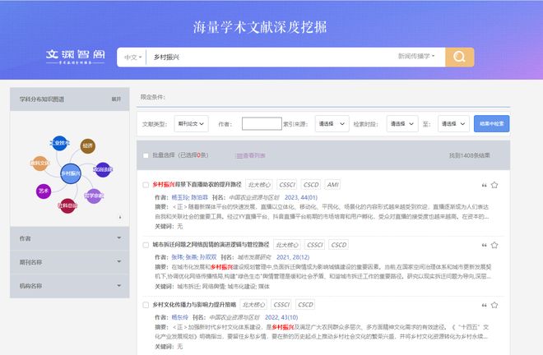Open the 中文 language dropdown
The width and height of the screenshot is (543, 355).
click(133, 57)
